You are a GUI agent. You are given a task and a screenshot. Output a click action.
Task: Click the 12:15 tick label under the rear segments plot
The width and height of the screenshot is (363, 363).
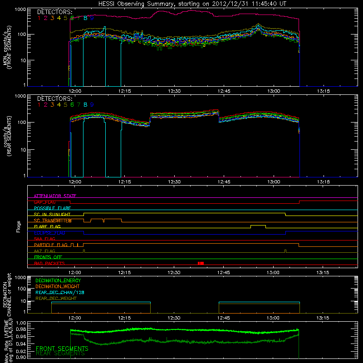click(x=124, y=182)
